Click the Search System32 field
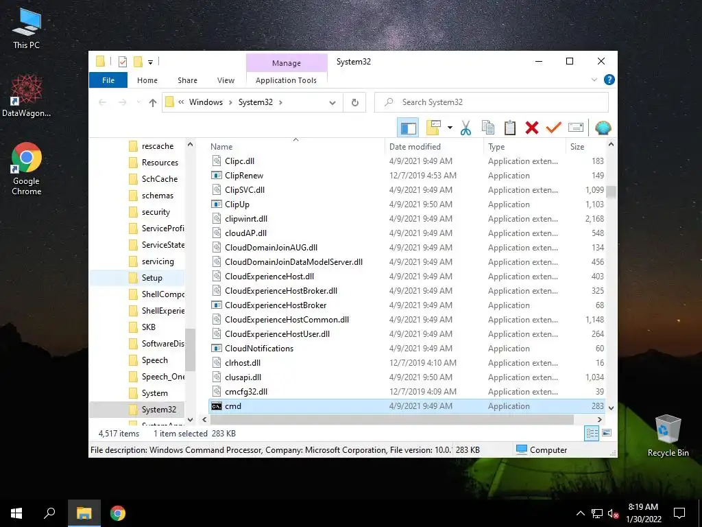 pos(491,102)
